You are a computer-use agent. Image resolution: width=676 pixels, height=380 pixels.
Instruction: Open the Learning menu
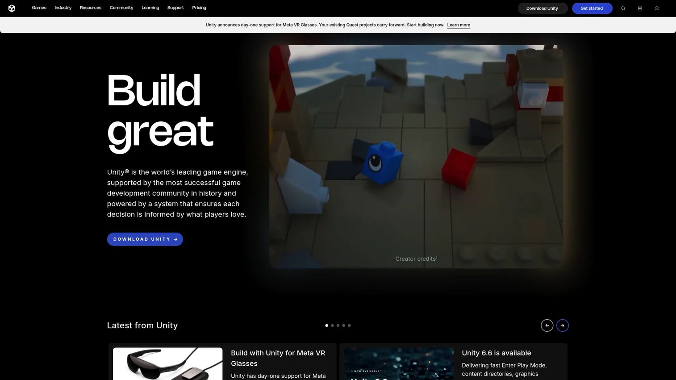pyautogui.click(x=150, y=8)
